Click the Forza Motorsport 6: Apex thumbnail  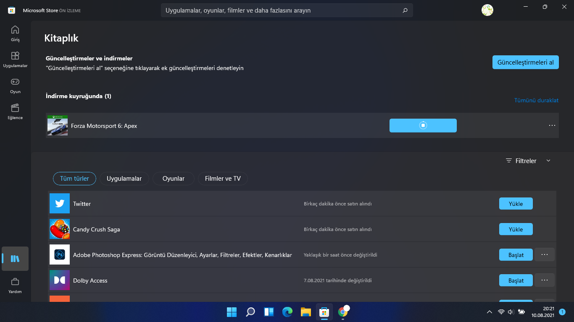click(x=58, y=125)
